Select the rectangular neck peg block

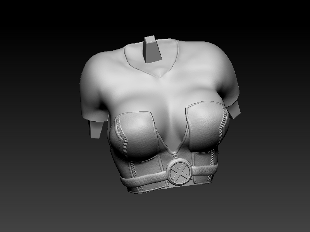point(152,49)
